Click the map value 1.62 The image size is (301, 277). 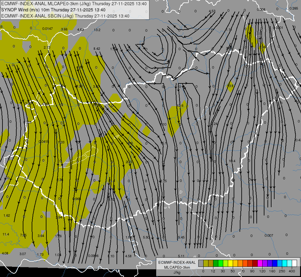click(x=7, y=215)
